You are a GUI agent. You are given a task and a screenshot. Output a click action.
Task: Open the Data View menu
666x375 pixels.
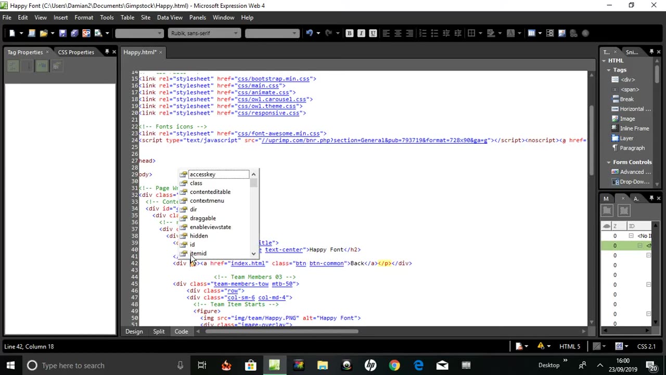(x=170, y=18)
